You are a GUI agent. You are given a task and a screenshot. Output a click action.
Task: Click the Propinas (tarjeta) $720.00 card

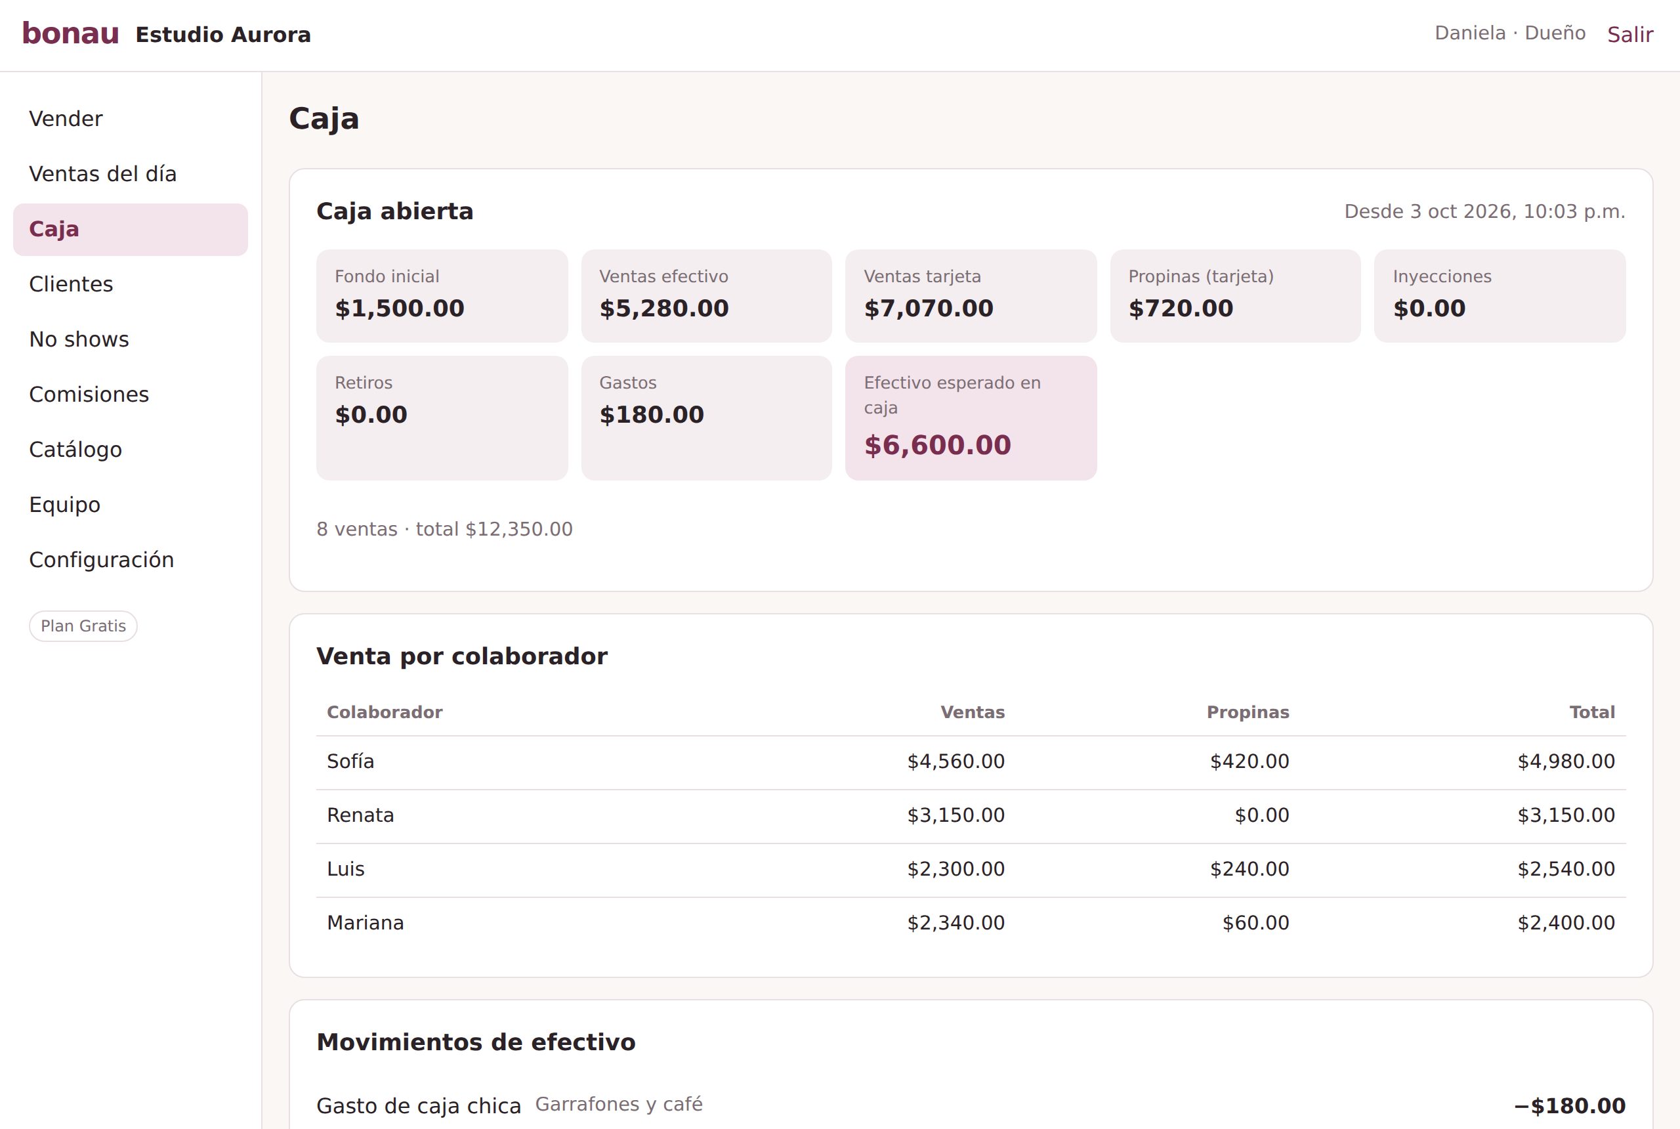point(1235,296)
